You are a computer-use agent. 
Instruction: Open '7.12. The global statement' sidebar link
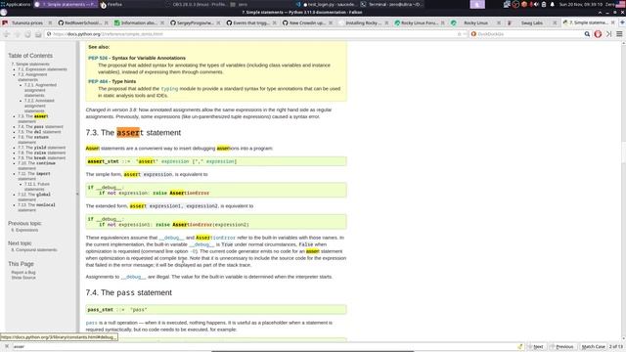[34, 197]
